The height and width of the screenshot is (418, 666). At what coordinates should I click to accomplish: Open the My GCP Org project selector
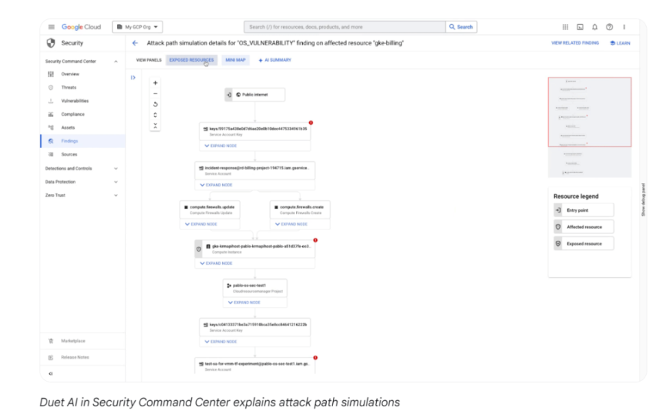coord(138,27)
